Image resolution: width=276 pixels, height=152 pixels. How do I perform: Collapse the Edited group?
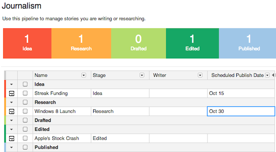coord(11,129)
